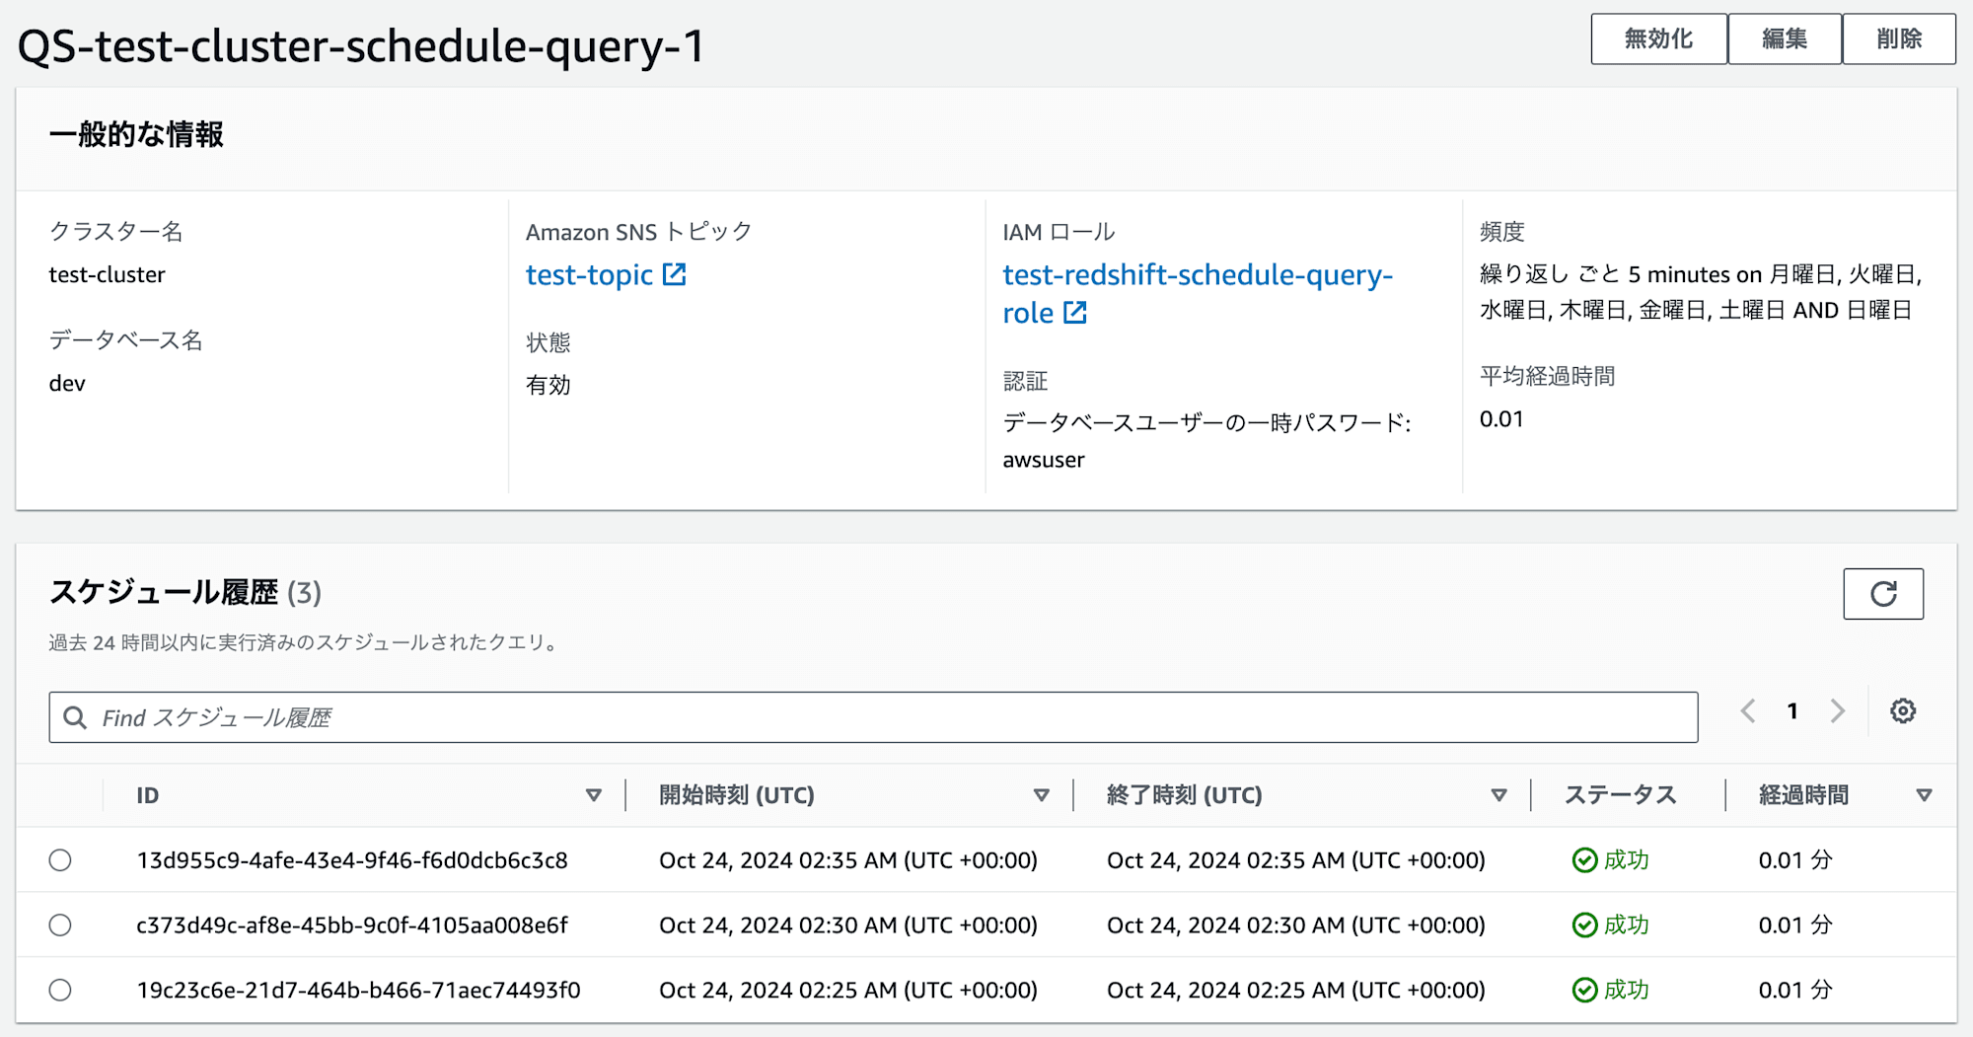Image resolution: width=1973 pixels, height=1037 pixels.
Task: Sort by 開始時刻 (UTC) column arrow
Action: pyautogui.click(x=1042, y=795)
